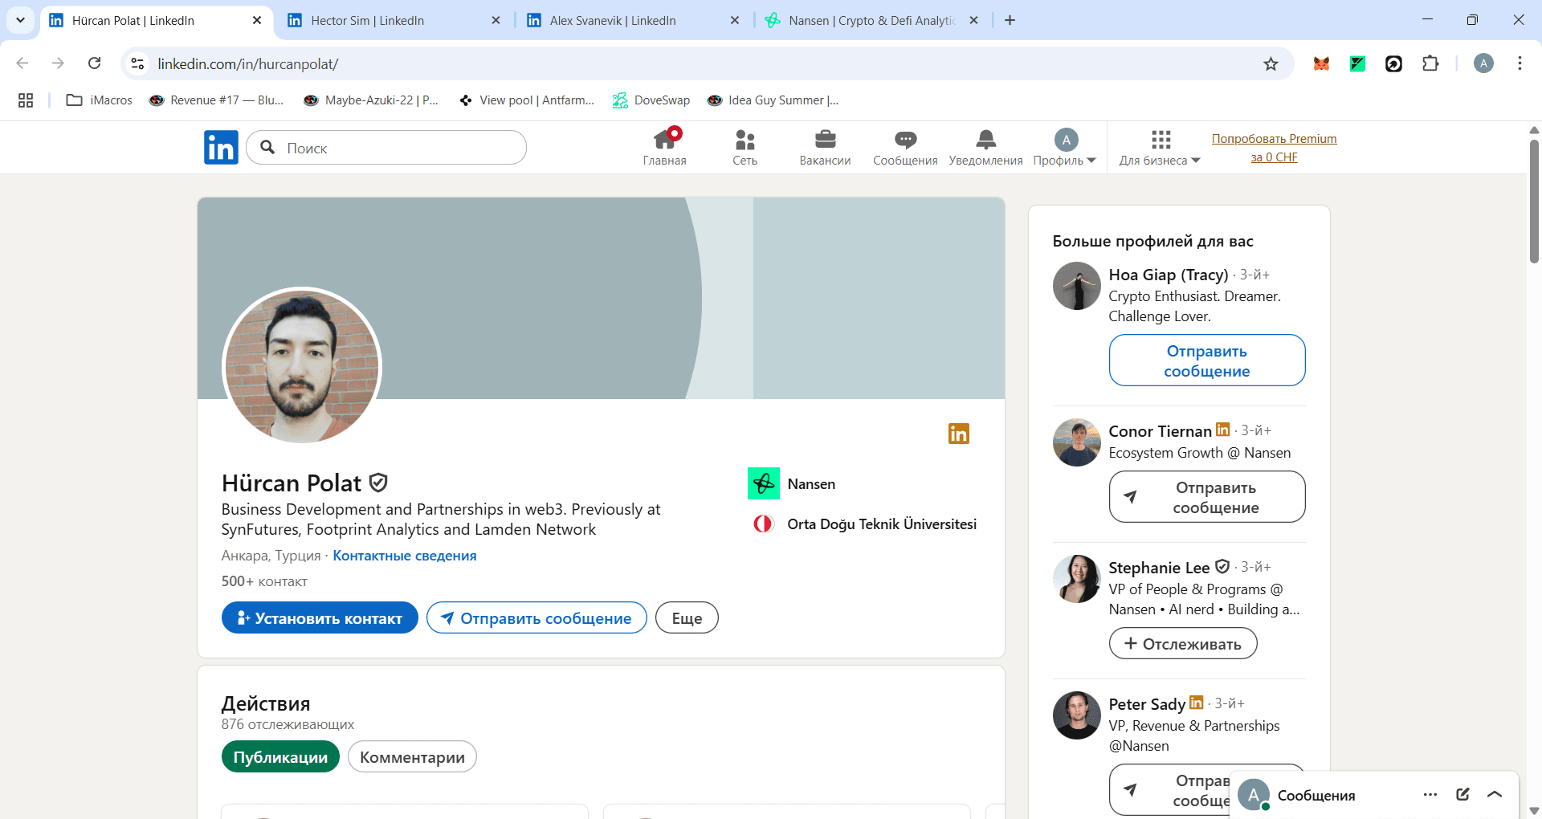Click the Premium badge next to Peter Sady

[x=1196, y=703]
